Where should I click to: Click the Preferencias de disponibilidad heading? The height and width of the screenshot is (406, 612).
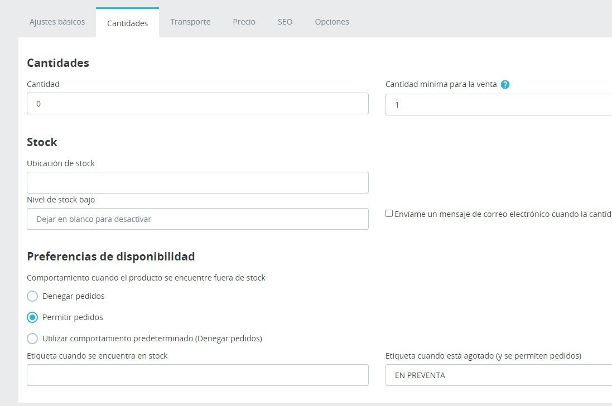coord(111,256)
